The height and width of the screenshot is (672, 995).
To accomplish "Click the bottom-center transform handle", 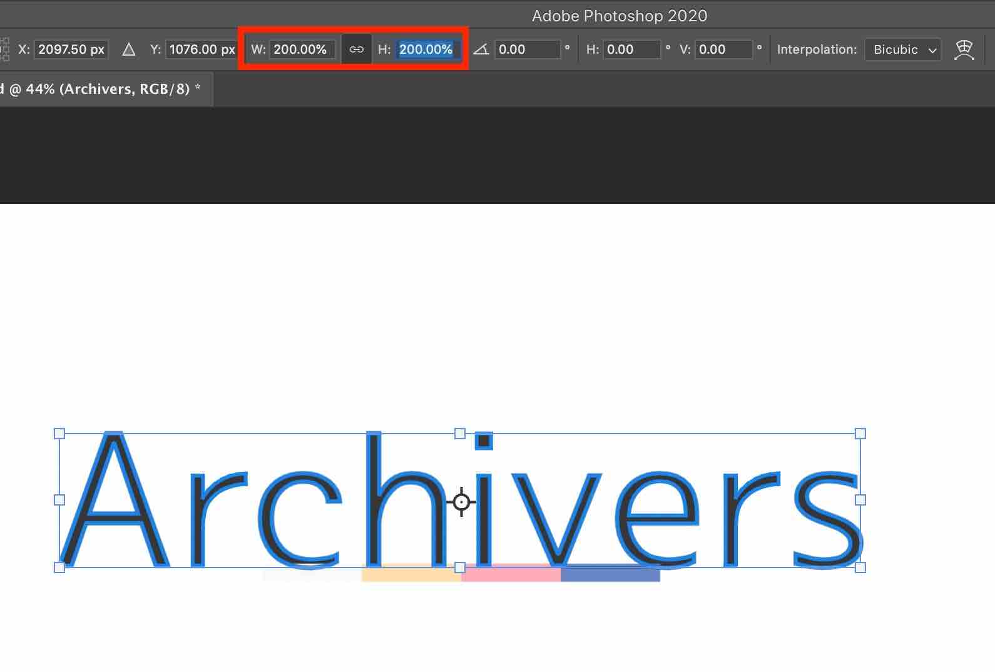I will point(460,568).
